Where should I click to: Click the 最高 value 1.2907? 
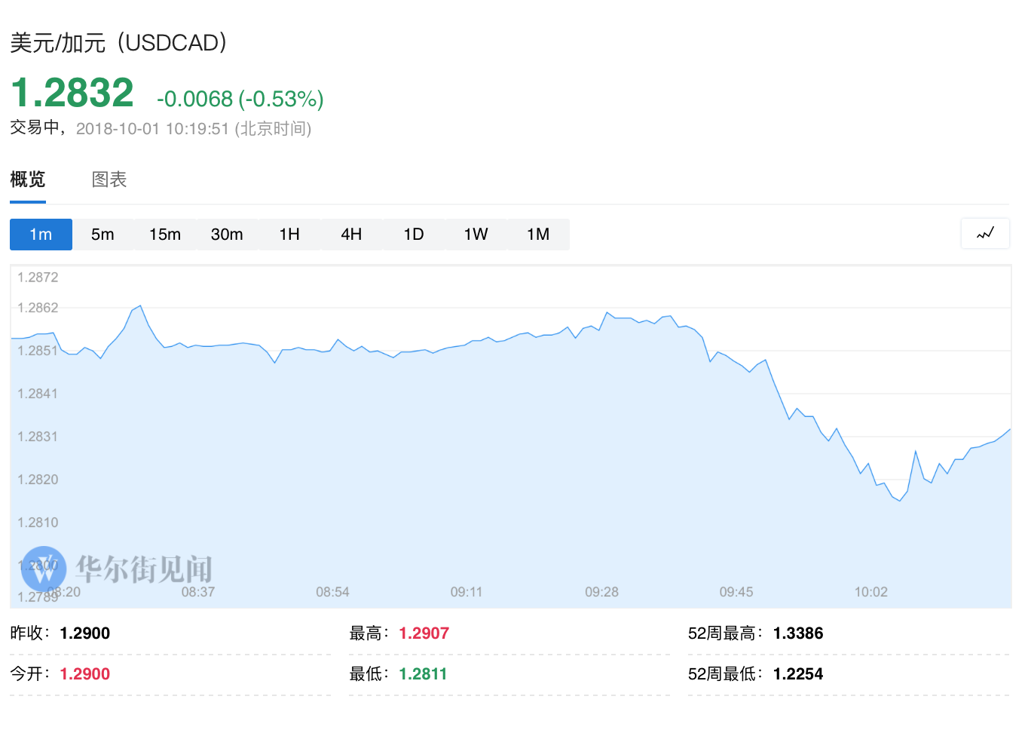pyautogui.click(x=424, y=633)
